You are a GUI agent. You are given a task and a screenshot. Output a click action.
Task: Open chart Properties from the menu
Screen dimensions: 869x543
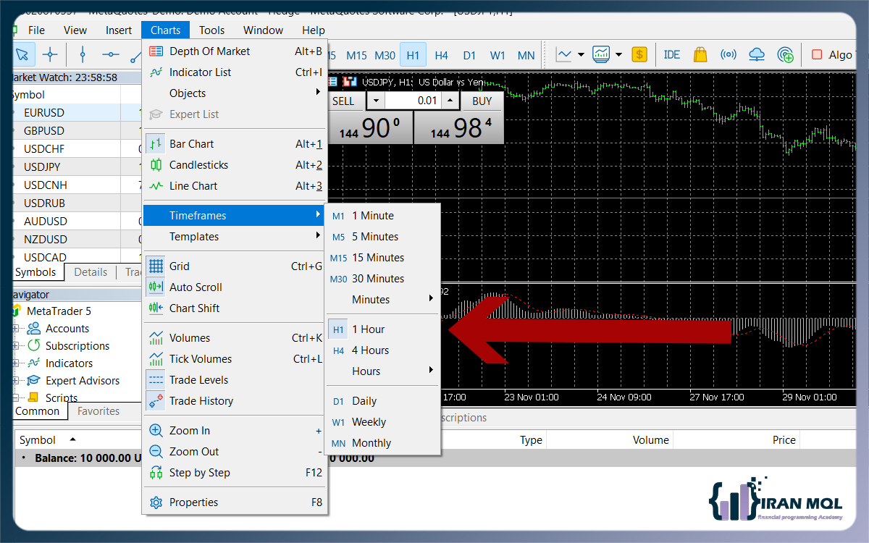click(235, 502)
